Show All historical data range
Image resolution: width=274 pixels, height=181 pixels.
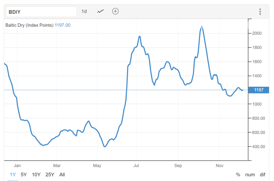(x=62, y=175)
